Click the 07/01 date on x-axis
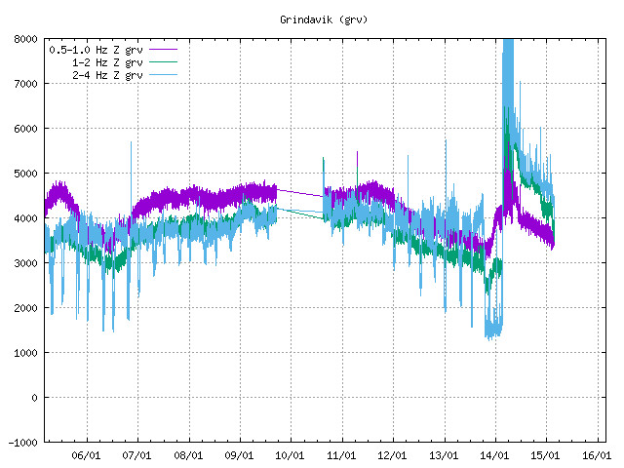 137,455
